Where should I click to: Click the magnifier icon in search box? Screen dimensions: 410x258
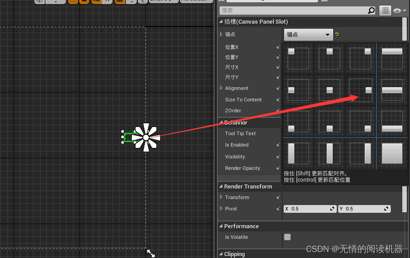pos(371,11)
